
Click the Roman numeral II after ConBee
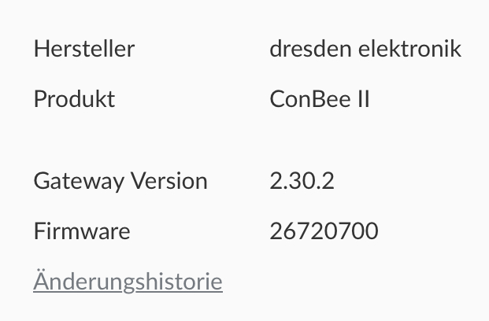(x=363, y=99)
